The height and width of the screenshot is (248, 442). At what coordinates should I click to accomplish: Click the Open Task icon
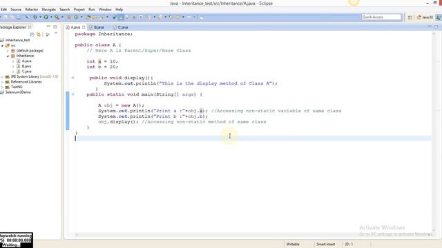[x=95, y=17]
